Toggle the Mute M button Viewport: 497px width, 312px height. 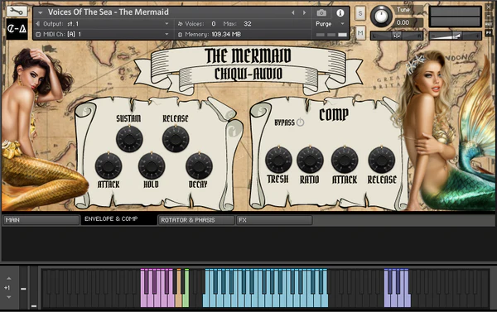pos(360,33)
